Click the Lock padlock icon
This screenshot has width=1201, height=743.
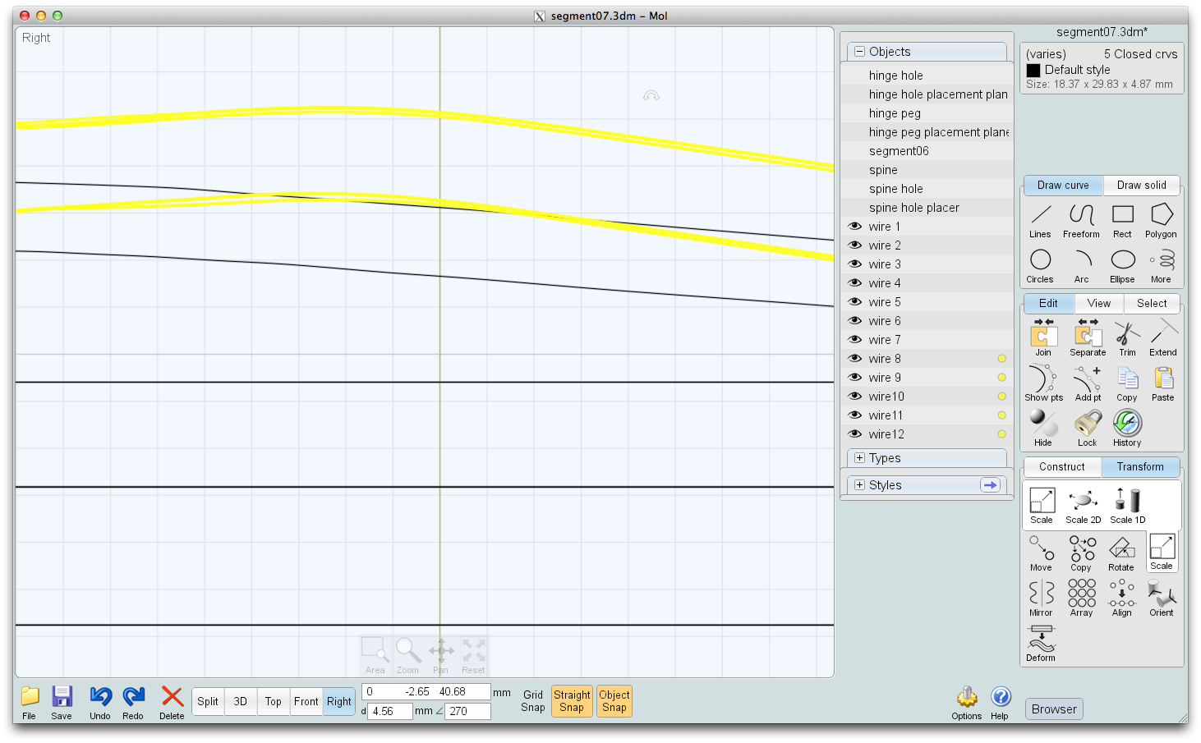[x=1088, y=428]
